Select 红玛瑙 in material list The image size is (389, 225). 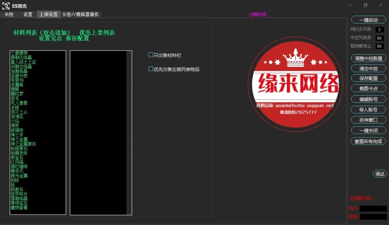click(x=17, y=162)
